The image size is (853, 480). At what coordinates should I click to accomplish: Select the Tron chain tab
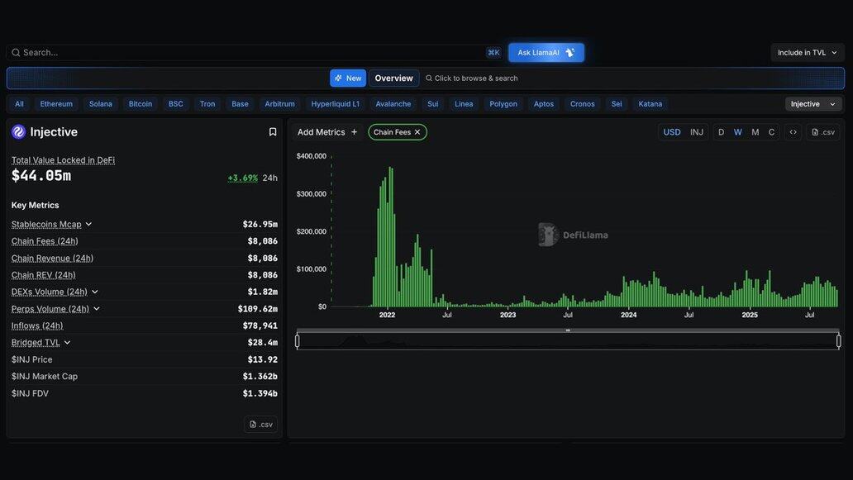click(x=207, y=104)
